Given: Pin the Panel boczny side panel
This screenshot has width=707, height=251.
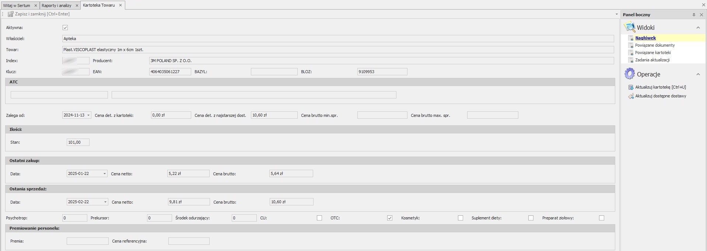Looking at the screenshot, I should coord(694,15).
